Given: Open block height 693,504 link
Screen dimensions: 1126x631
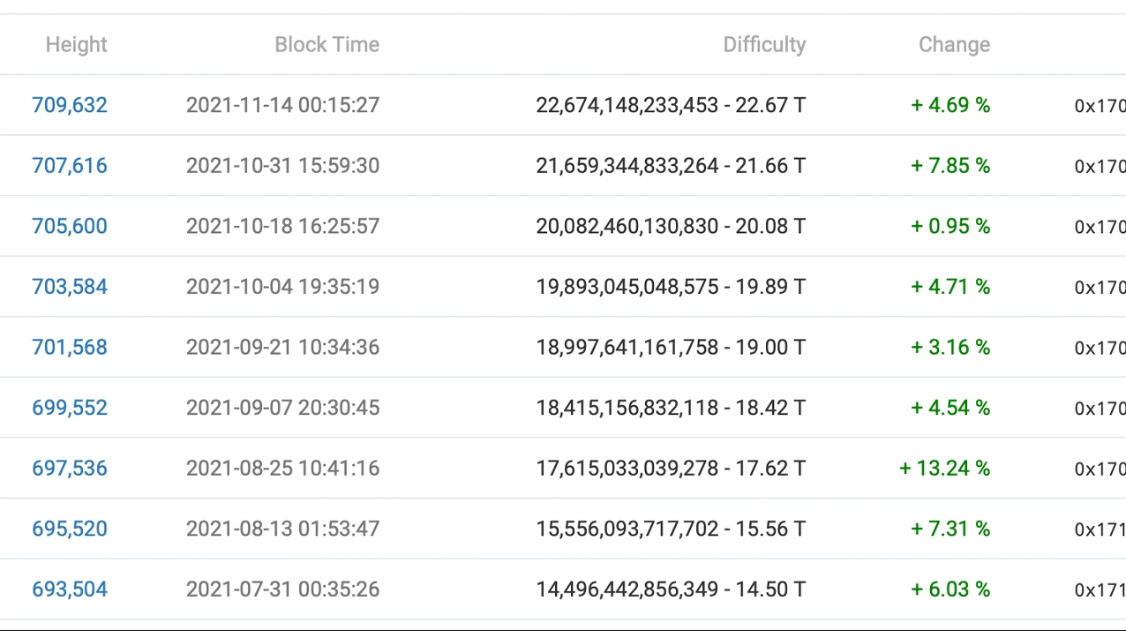Looking at the screenshot, I should coord(70,589).
